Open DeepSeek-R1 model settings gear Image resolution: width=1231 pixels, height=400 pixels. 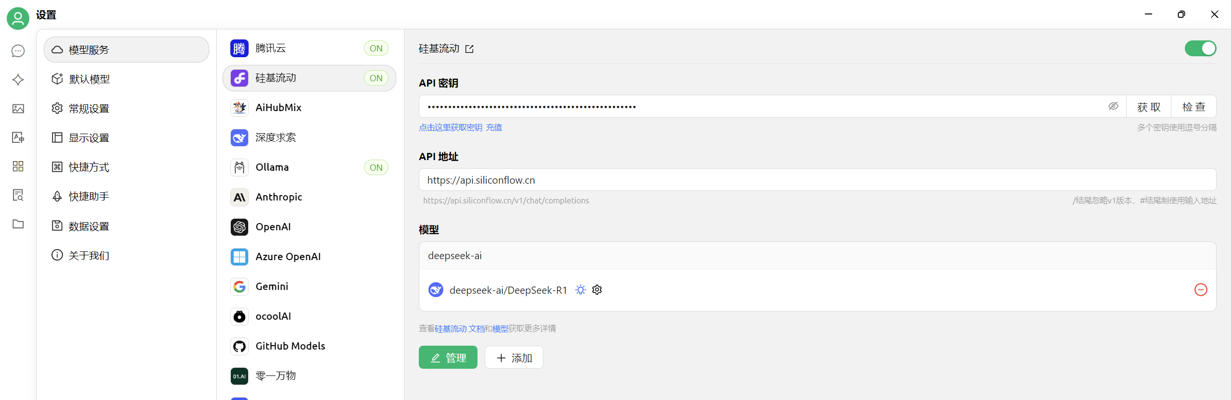pyautogui.click(x=597, y=290)
